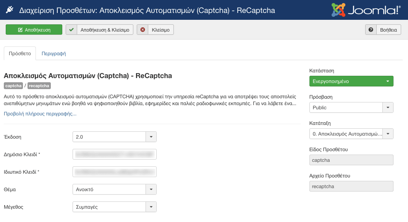Click the plugin description paragraph
408x222 pixels.
(150, 100)
